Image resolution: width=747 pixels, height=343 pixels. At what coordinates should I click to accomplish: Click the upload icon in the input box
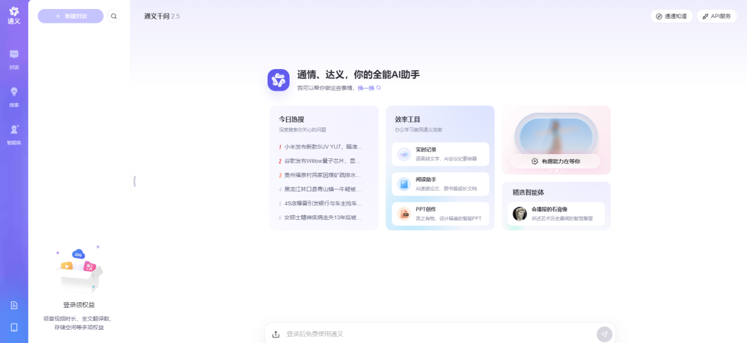[275, 335]
